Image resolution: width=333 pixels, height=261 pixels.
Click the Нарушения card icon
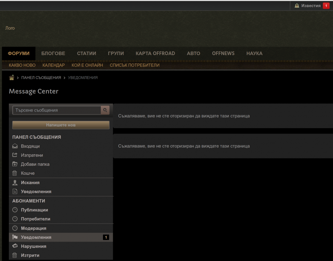[x=15, y=246]
